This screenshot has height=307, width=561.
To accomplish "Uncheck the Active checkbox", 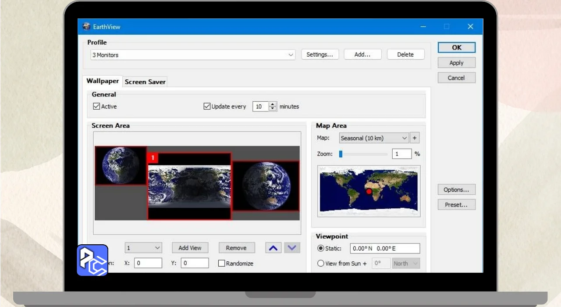I will tap(97, 107).
